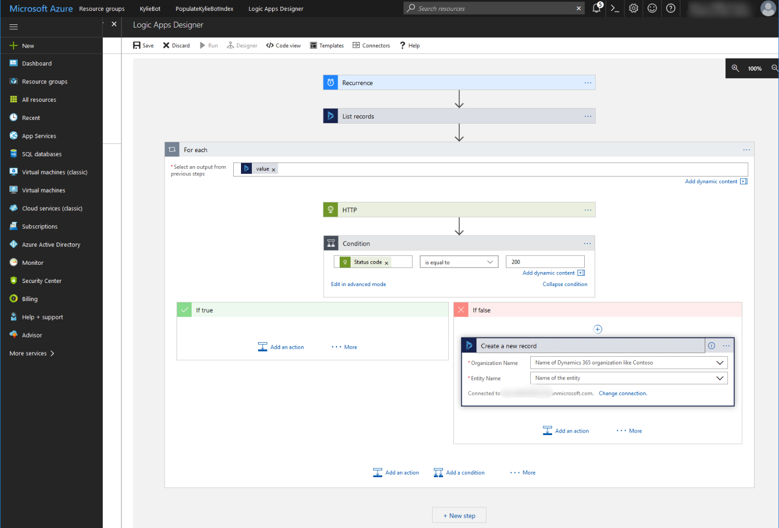Open Help in the designer toolbar
The width and height of the screenshot is (779, 528).
[410, 46]
